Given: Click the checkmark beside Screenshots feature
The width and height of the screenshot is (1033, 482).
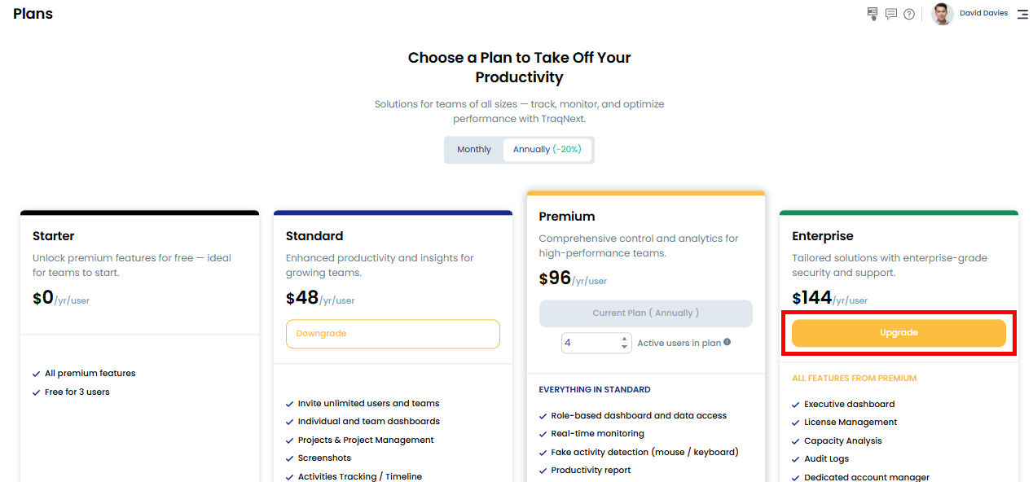Looking at the screenshot, I should click(290, 458).
